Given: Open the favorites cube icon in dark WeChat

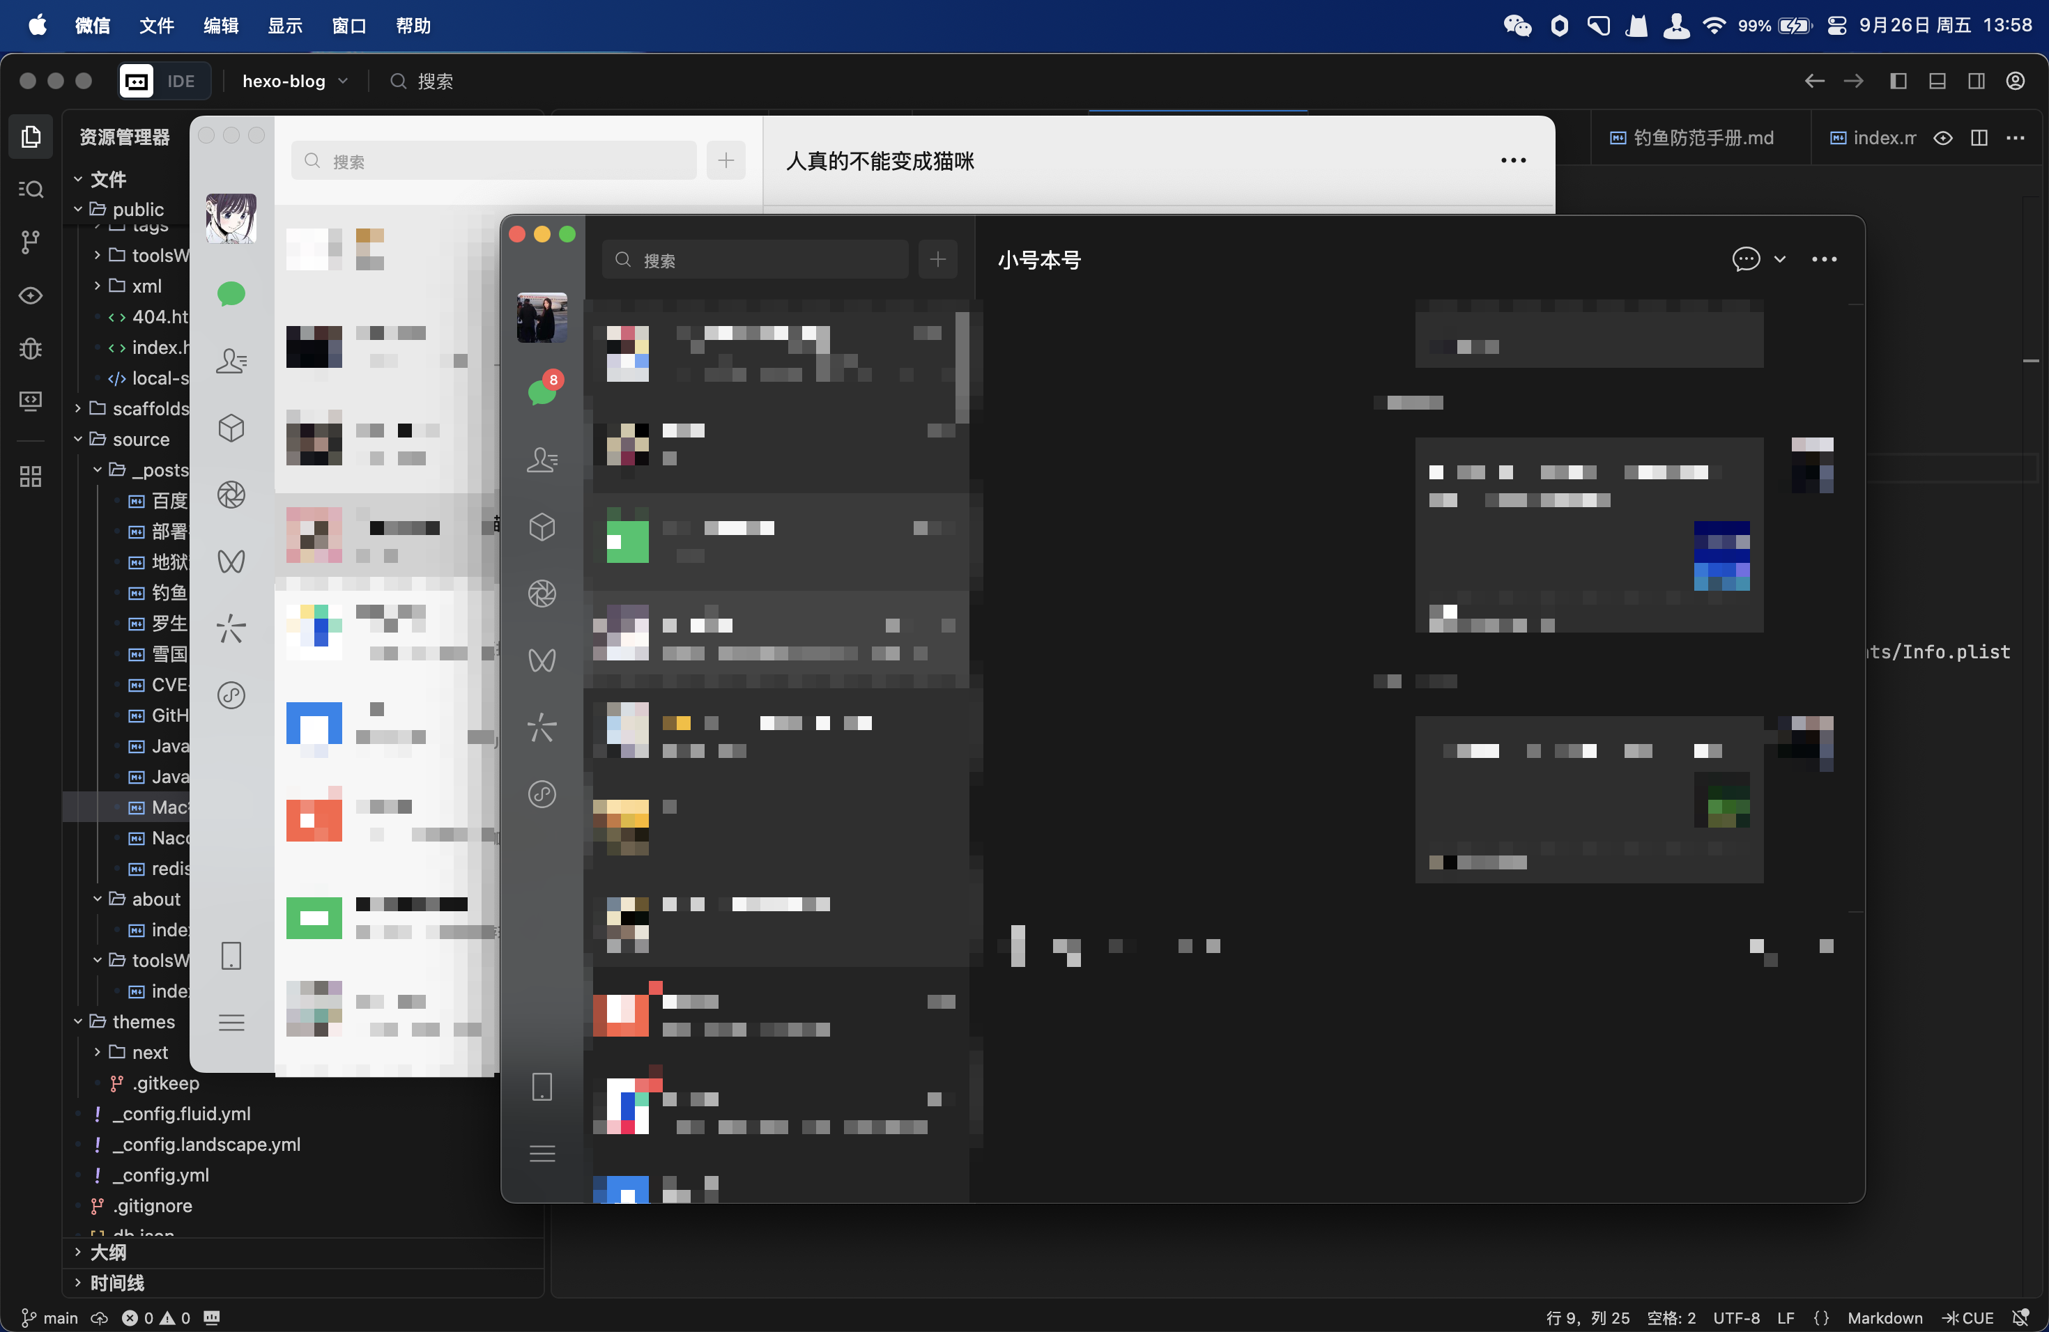Looking at the screenshot, I should click(x=542, y=527).
